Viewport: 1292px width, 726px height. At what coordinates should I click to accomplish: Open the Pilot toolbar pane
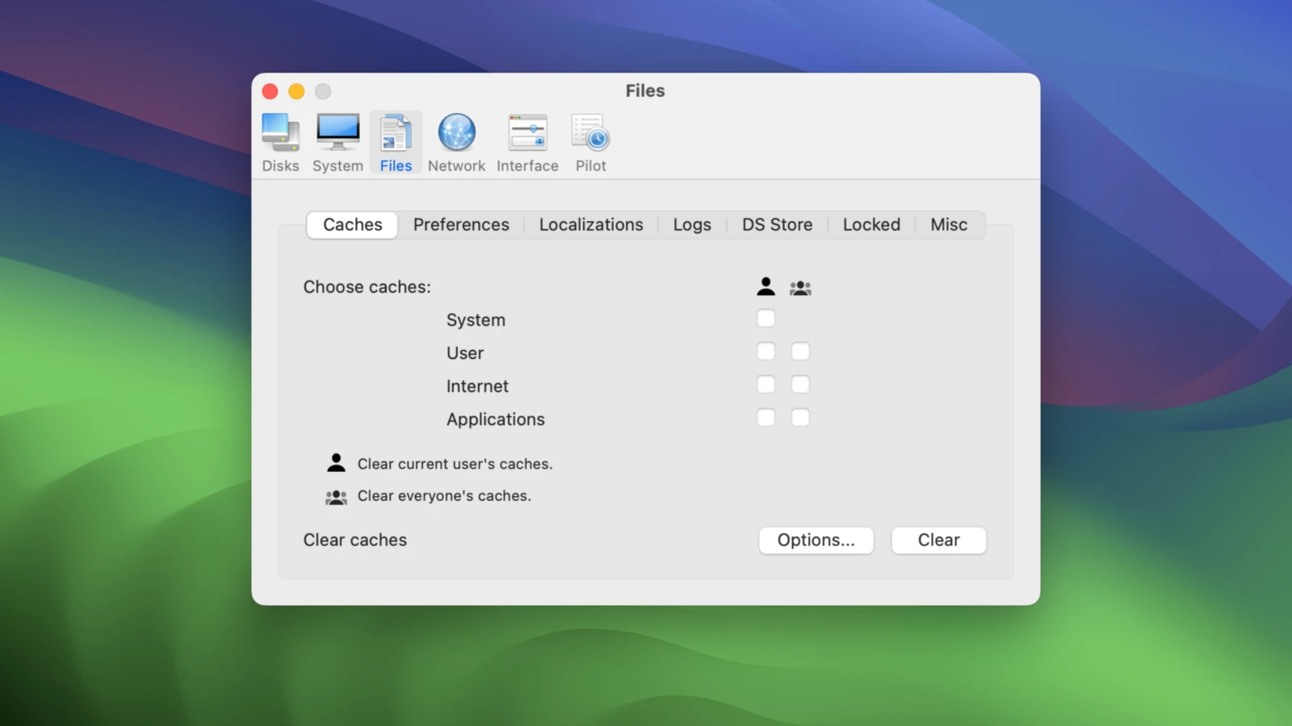coord(590,142)
